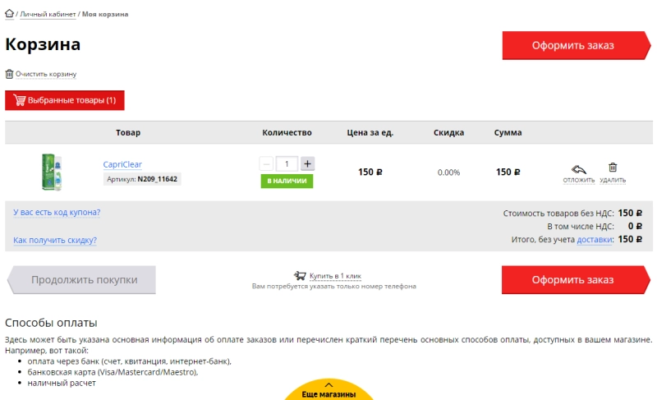Click the cart icon beside Купить в 1 клик

pyautogui.click(x=300, y=276)
